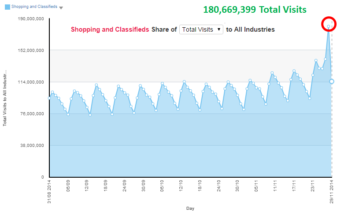Click the first data point on the line

49,98
